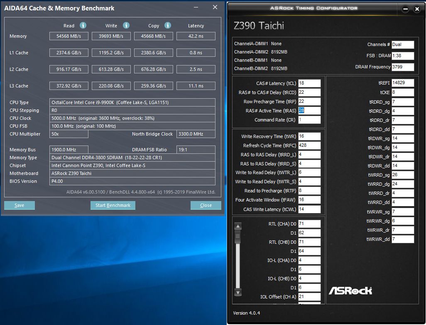Edit the Row Precharge Time (tRP) value

(309, 102)
